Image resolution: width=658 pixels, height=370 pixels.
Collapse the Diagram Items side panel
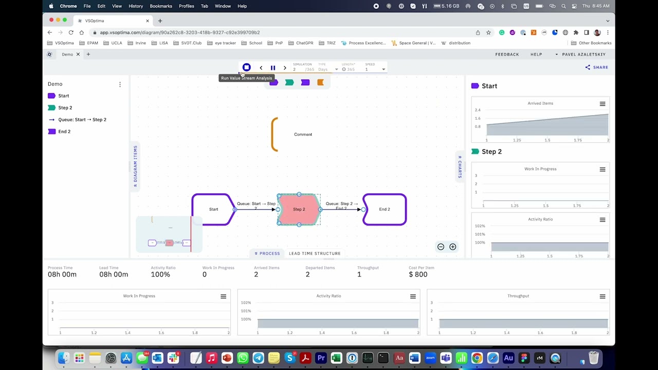pos(135,166)
